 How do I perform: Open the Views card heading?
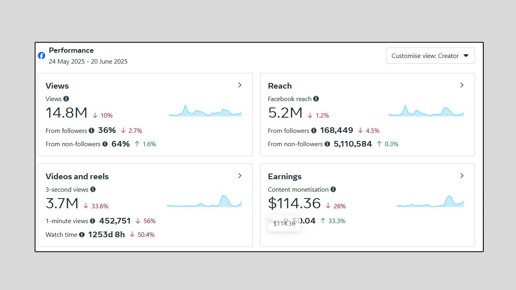tap(57, 86)
